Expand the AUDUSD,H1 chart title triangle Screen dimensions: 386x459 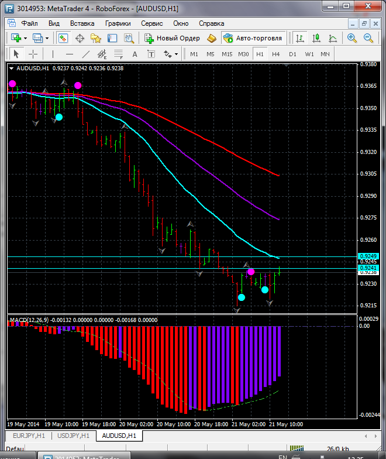tap(12, 68)
